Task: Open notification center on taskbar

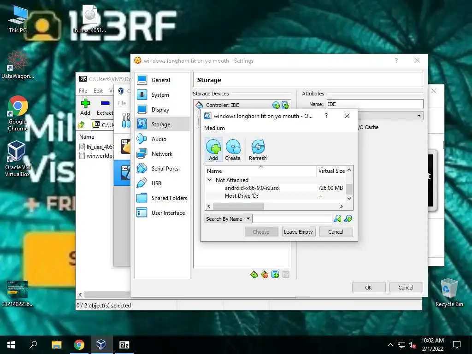Action: click(457, 345)
